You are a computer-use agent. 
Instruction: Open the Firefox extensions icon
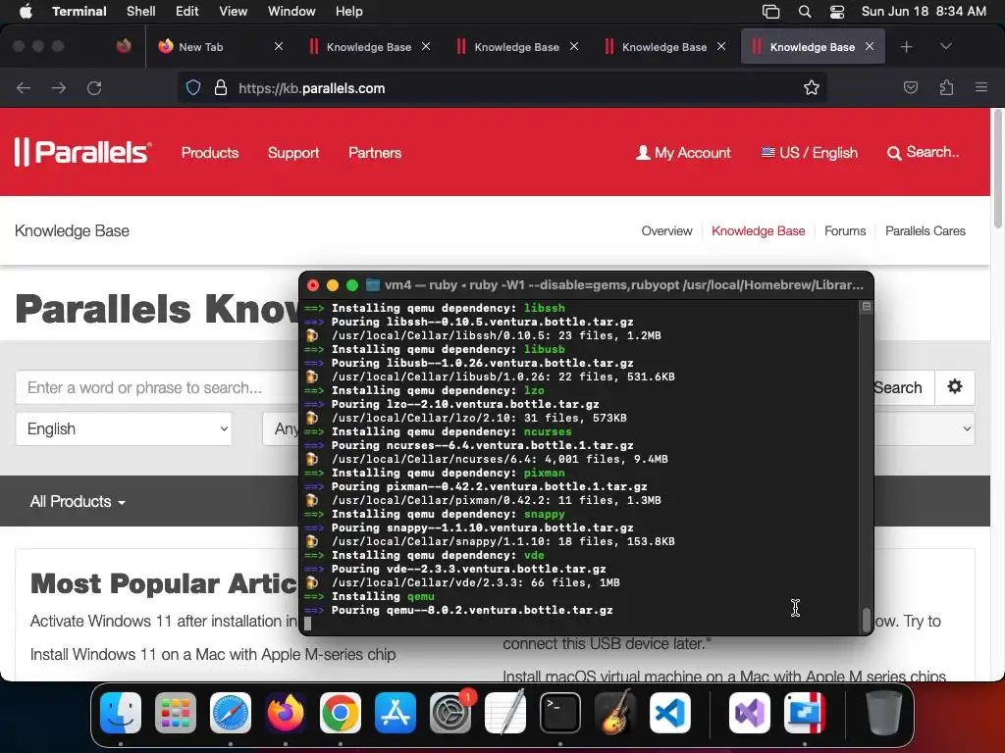click(946, 87)
